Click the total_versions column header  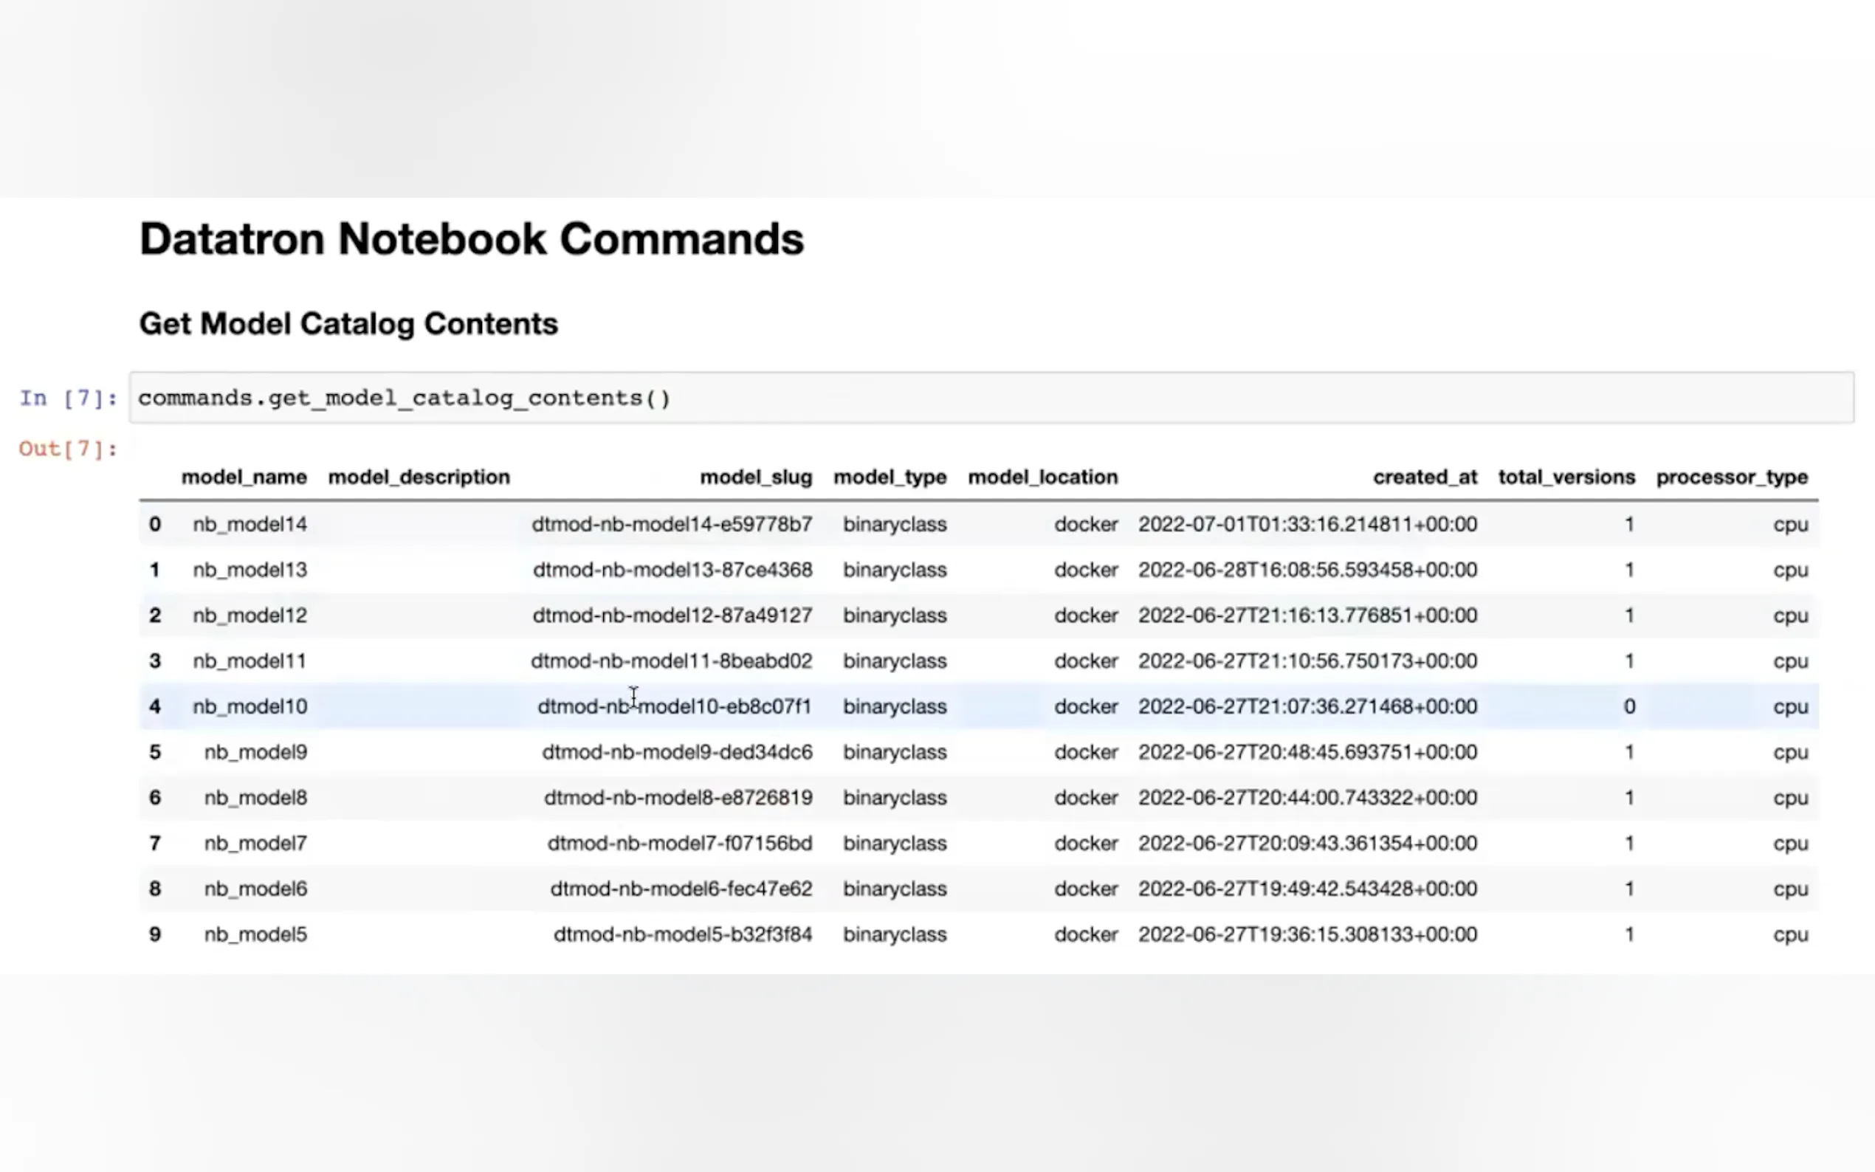pos(1566,477)
